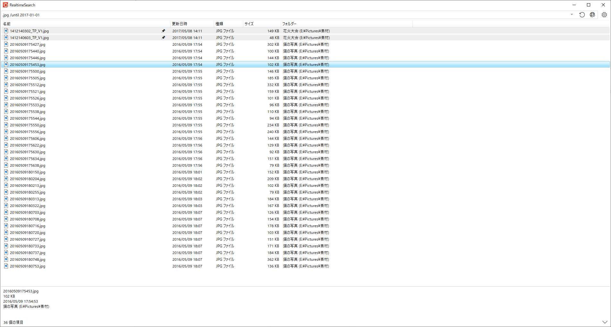This screenshot has width=611, height=327.
Task: Click the search query input field
Action: coord(285,15)
